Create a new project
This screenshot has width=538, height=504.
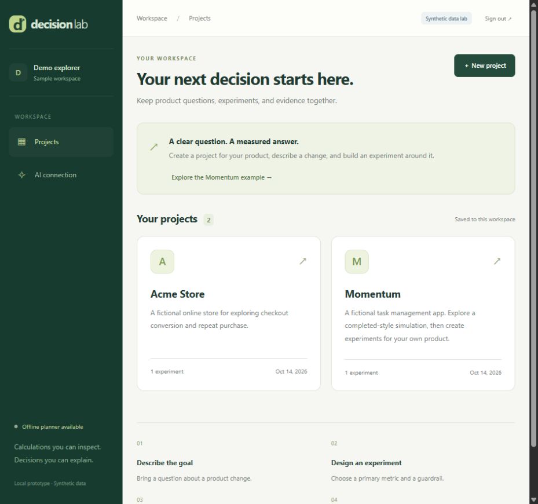pos(485,65)
